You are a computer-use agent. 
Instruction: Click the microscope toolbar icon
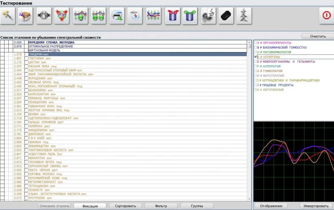[x=209, y=16]
